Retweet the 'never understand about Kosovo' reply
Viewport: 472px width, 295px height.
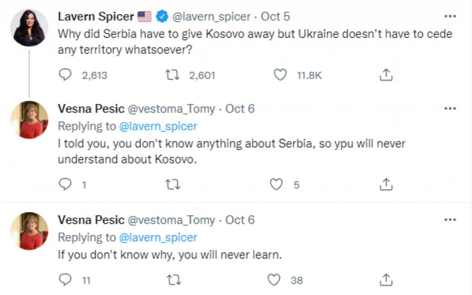pos(171,184)
